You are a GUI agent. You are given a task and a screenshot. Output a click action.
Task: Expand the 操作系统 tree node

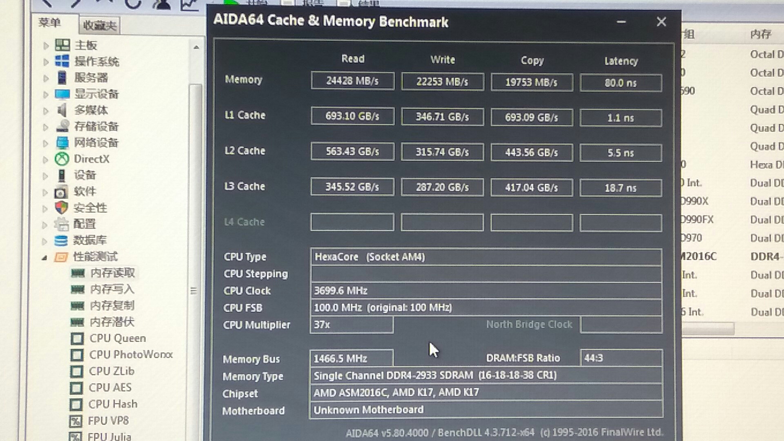tap(46, 62)
